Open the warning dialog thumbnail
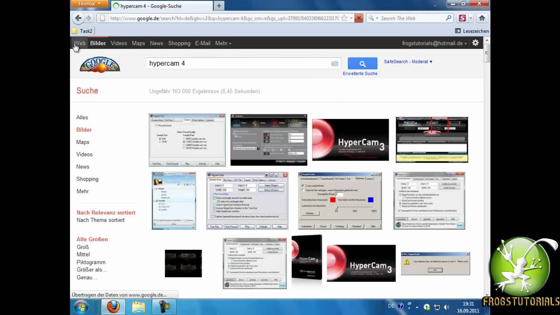 pyautogui.click(x=435, y=263)
